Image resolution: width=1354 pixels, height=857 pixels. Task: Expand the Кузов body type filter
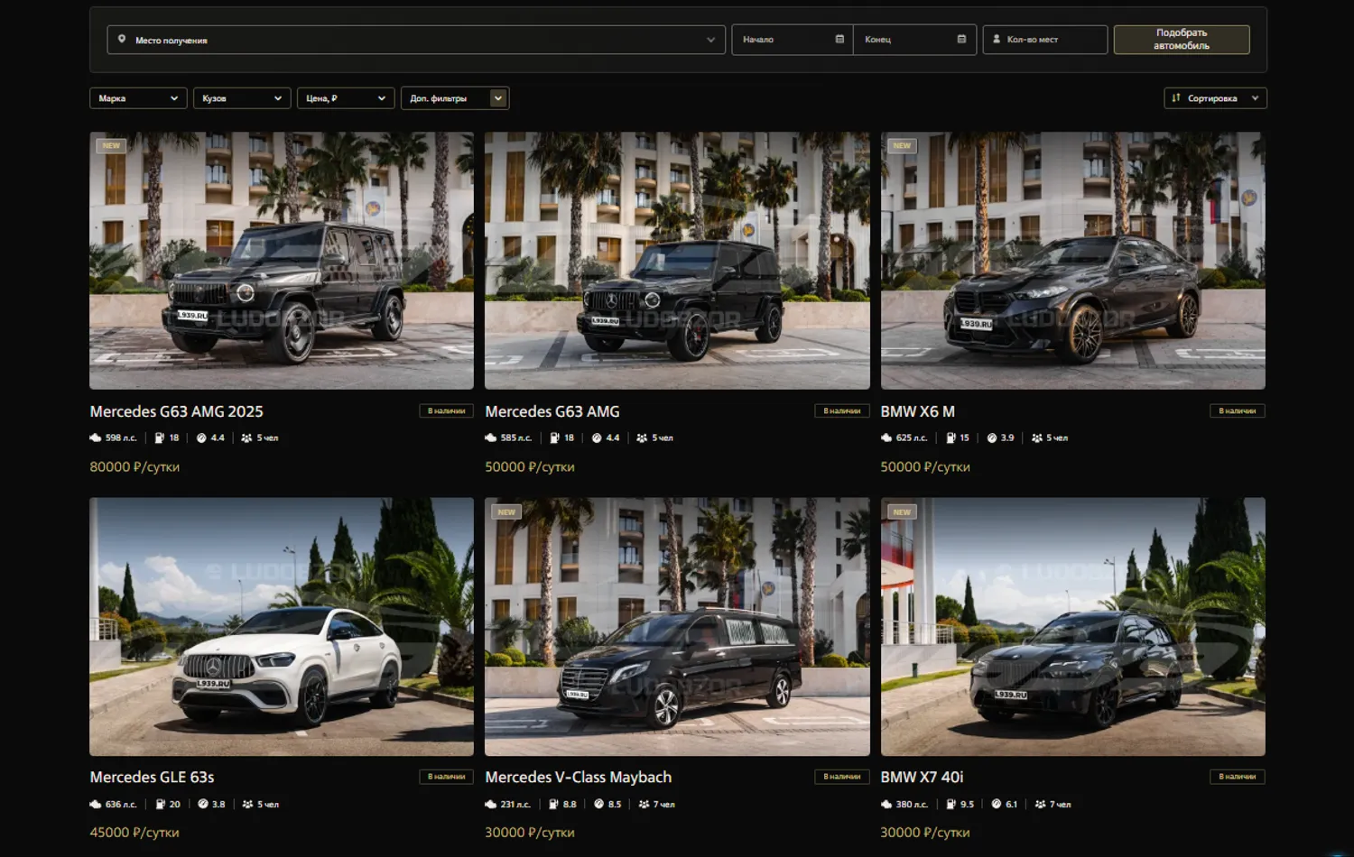[242, 98]
